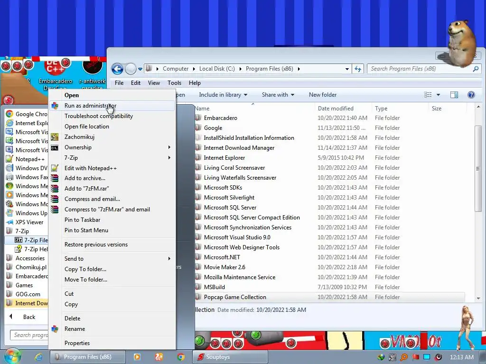
Task: Click 7-Zip folder in Start menu
Action: click(18, 231)
